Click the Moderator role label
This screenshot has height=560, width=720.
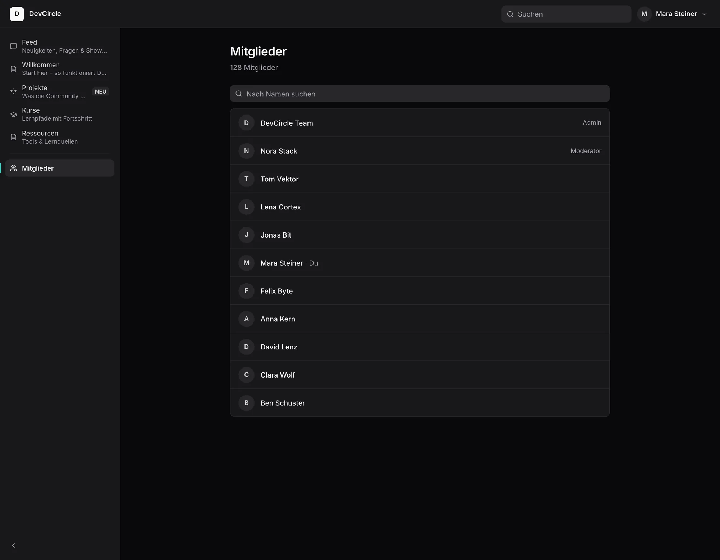[x=586, y=151]
